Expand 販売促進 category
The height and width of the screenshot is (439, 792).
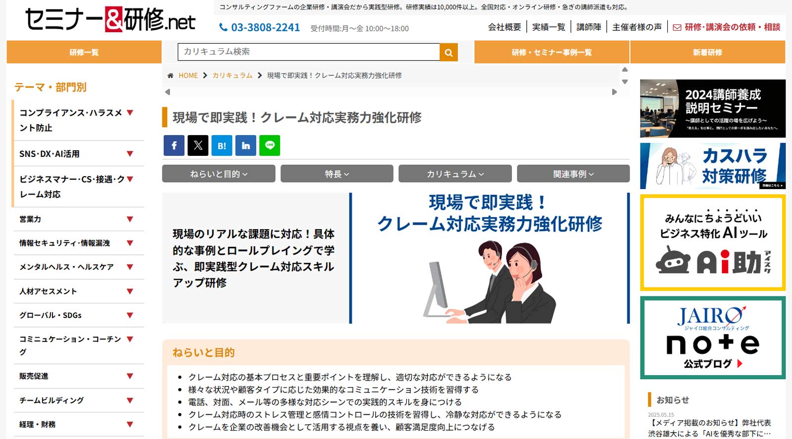[x=130, y=376]
